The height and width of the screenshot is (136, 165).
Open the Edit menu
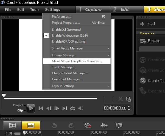click(x=21, y=10)
